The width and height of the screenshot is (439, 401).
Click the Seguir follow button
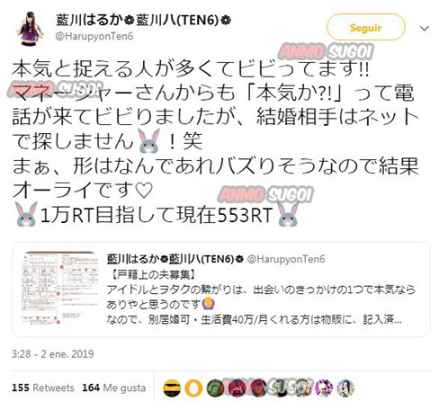click(365, 27)
